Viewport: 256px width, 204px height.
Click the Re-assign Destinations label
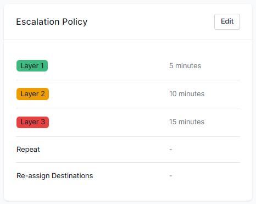click(x=55, y=176)
